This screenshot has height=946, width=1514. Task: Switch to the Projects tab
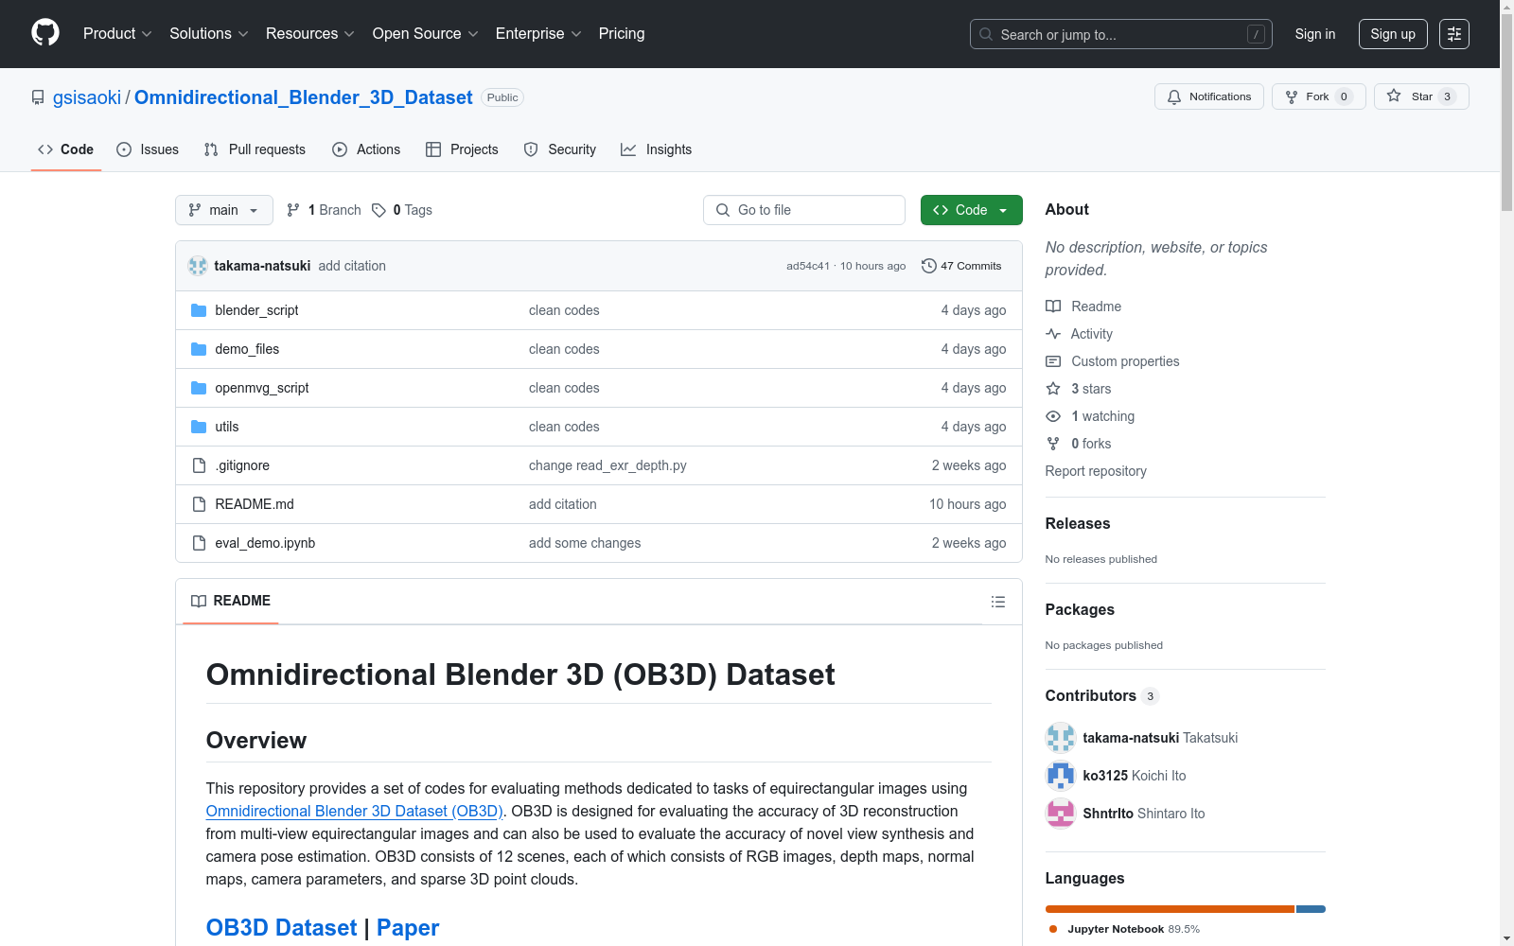click(462, 149)
